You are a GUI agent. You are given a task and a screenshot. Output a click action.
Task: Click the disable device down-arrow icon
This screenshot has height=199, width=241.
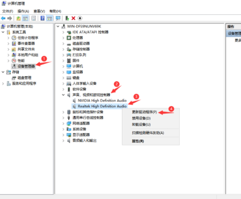click(80, 18)
